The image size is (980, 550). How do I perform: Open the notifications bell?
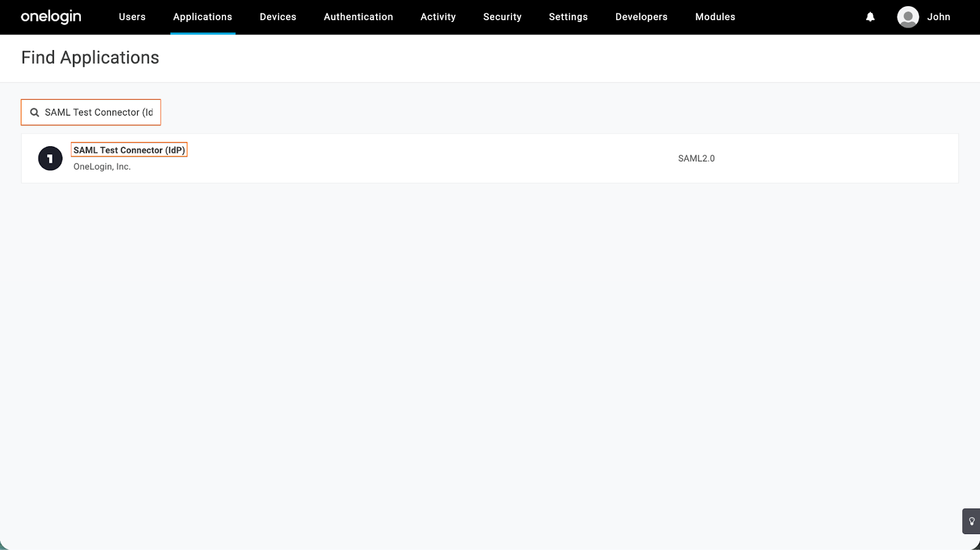coord(870,17)
